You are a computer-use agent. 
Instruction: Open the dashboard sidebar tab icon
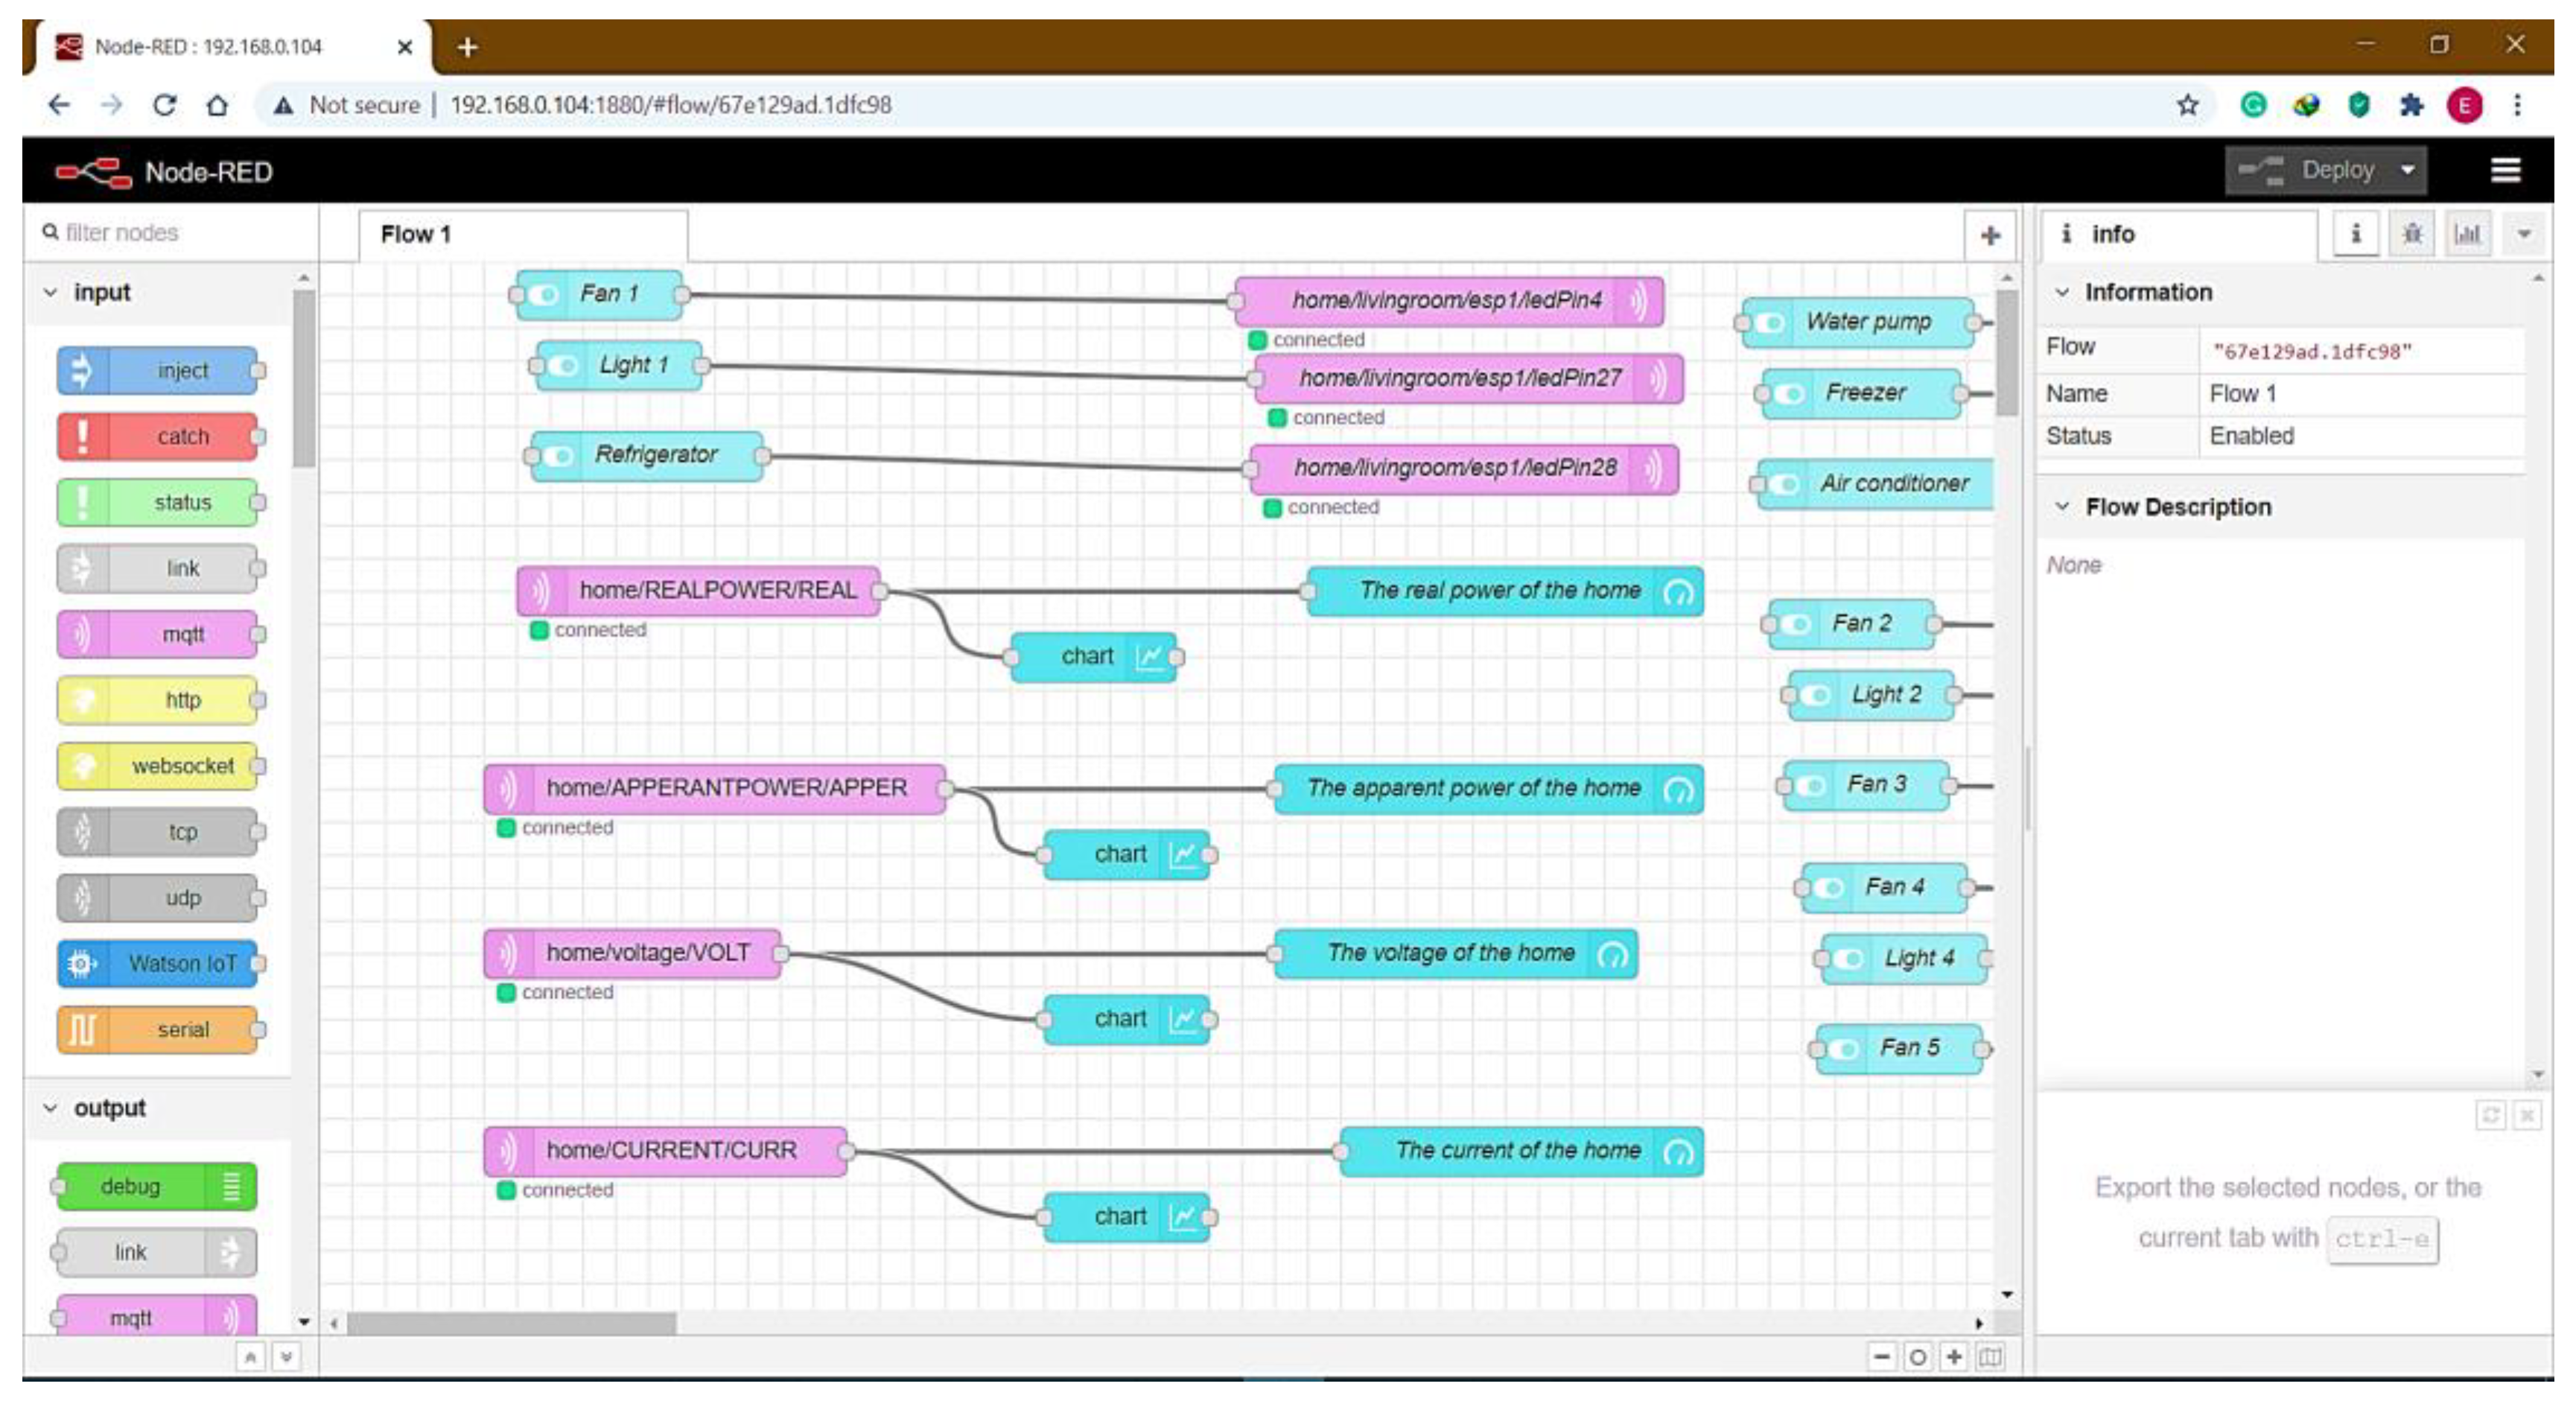coord(2467,234)
